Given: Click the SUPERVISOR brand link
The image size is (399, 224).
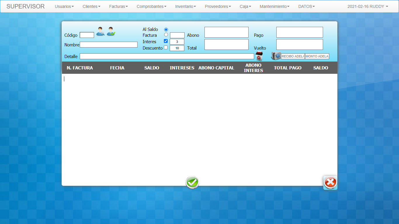Looking at the screenshot, I should [25, 6].
